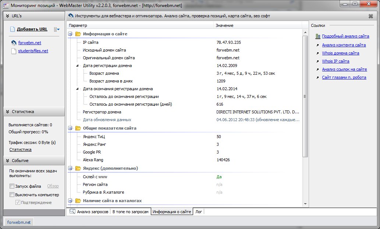Click the Подробный анализ сайта chart icon
This screenshot has height=229, width=380.
click(317, 36)
